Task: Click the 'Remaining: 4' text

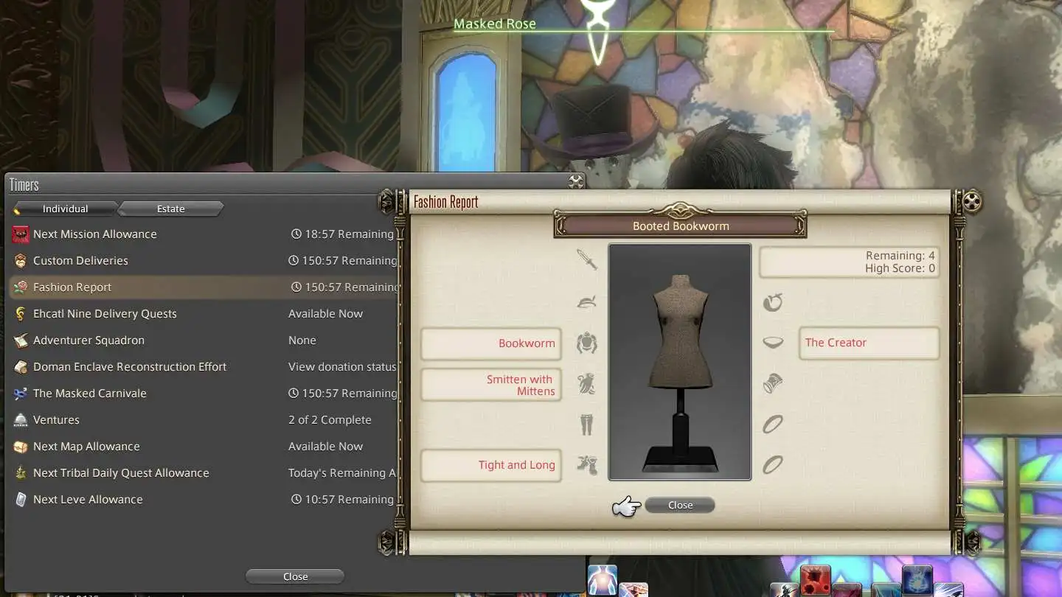Action: point(900,256)
